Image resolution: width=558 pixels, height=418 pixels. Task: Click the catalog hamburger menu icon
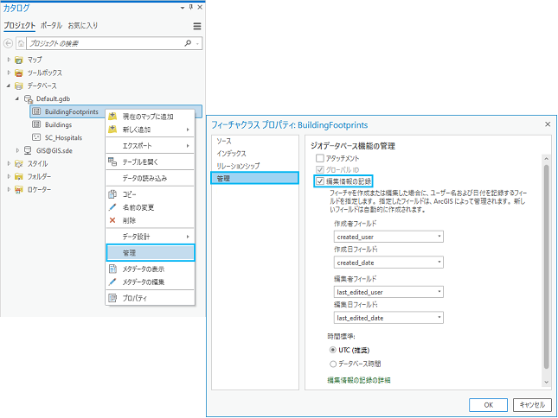[197, 27]
